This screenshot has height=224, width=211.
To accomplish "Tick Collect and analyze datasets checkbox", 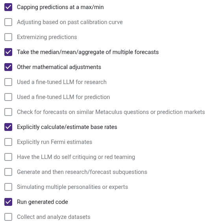I will (x=8, y=217).
